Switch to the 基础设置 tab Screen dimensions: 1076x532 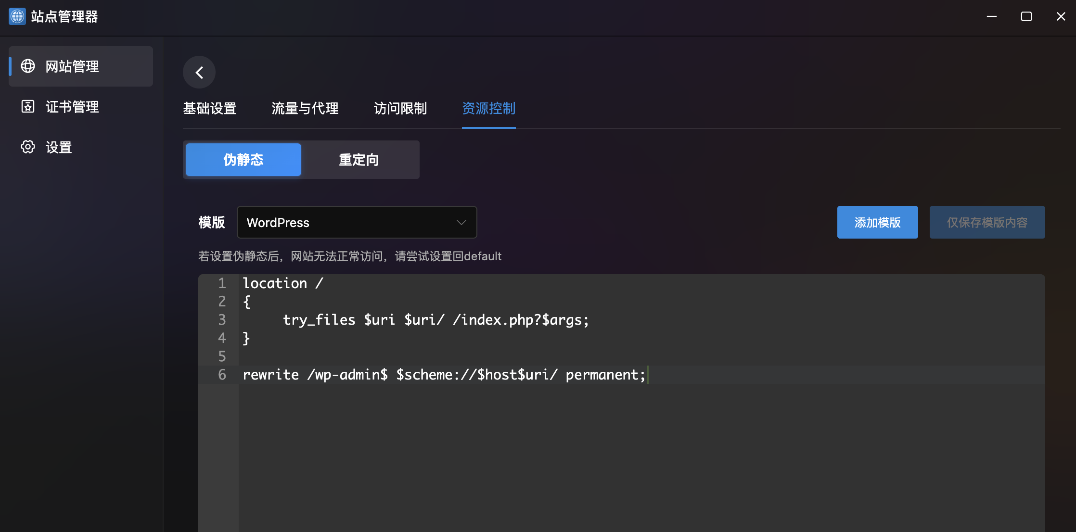(x=210, y=108)
